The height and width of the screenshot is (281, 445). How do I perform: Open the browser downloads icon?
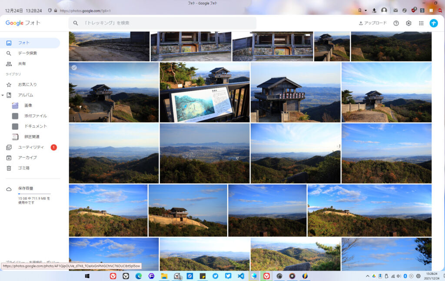374,10
